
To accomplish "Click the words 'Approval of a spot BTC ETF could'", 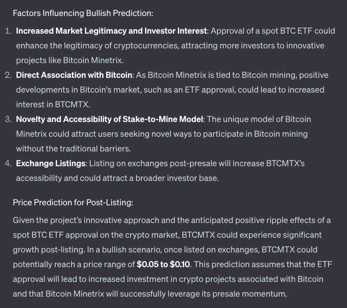I will [x=273, y=31].
